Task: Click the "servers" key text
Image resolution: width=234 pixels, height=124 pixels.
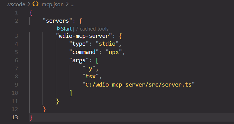Action: (x=57, y=21)
